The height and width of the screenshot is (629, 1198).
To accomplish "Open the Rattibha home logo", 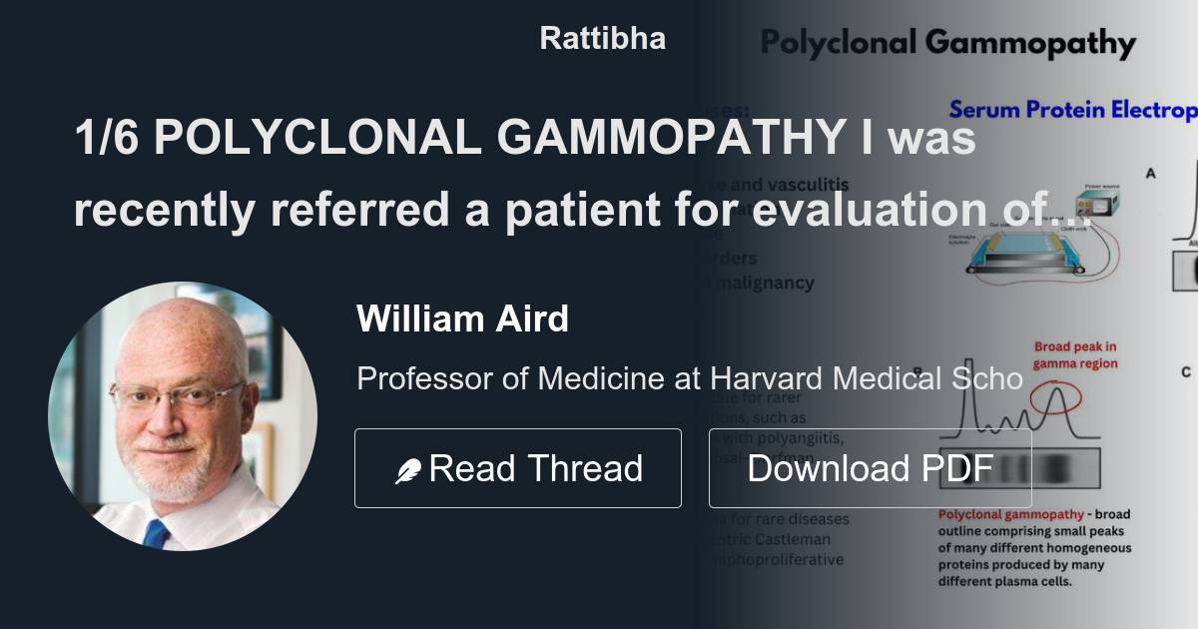I will pyautogui.click(x=602, y=38).
